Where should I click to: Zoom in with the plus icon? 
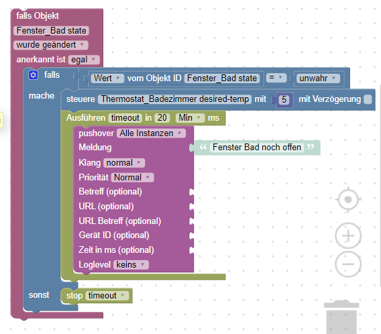[348, 235]
